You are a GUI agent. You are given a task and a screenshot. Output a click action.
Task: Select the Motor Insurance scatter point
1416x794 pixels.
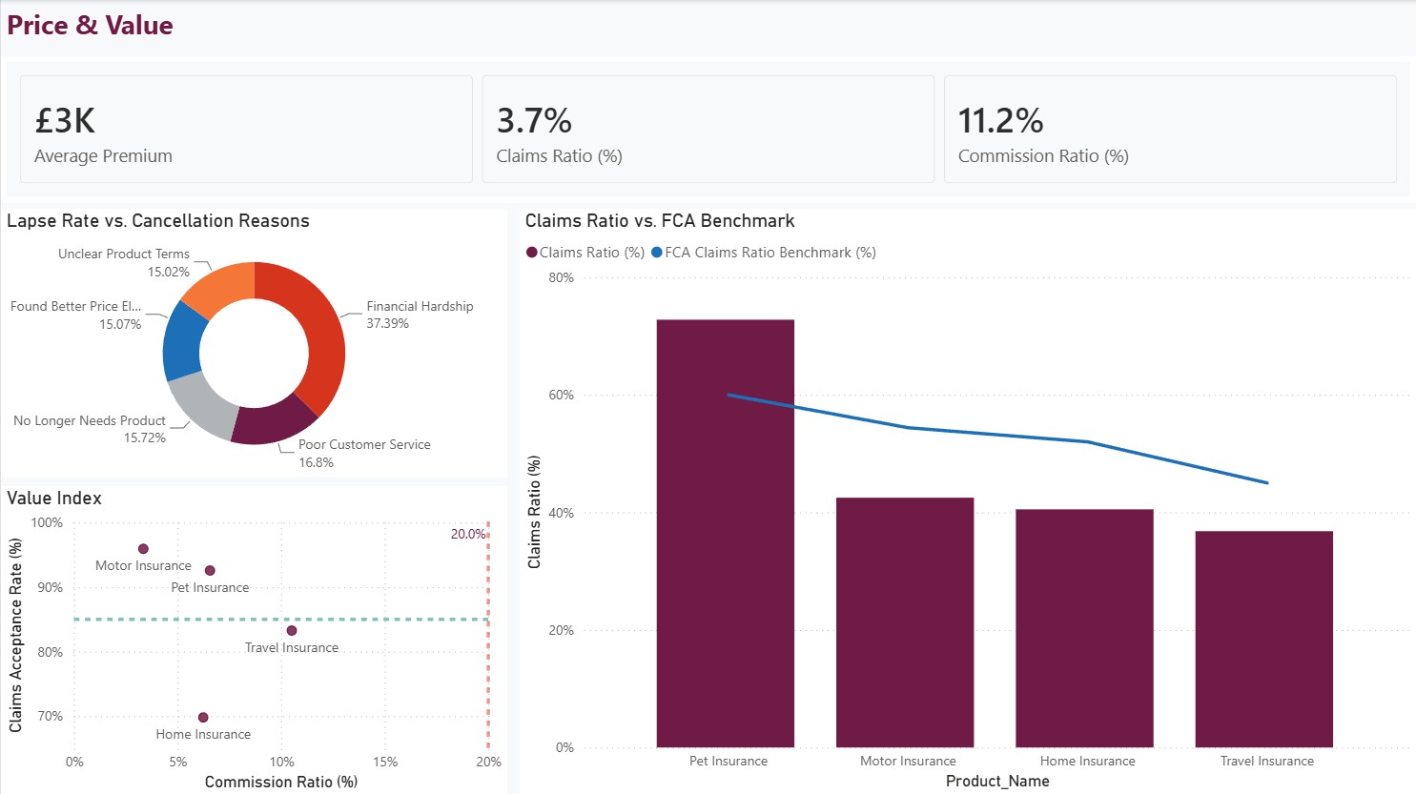click(x=143, y=549)
